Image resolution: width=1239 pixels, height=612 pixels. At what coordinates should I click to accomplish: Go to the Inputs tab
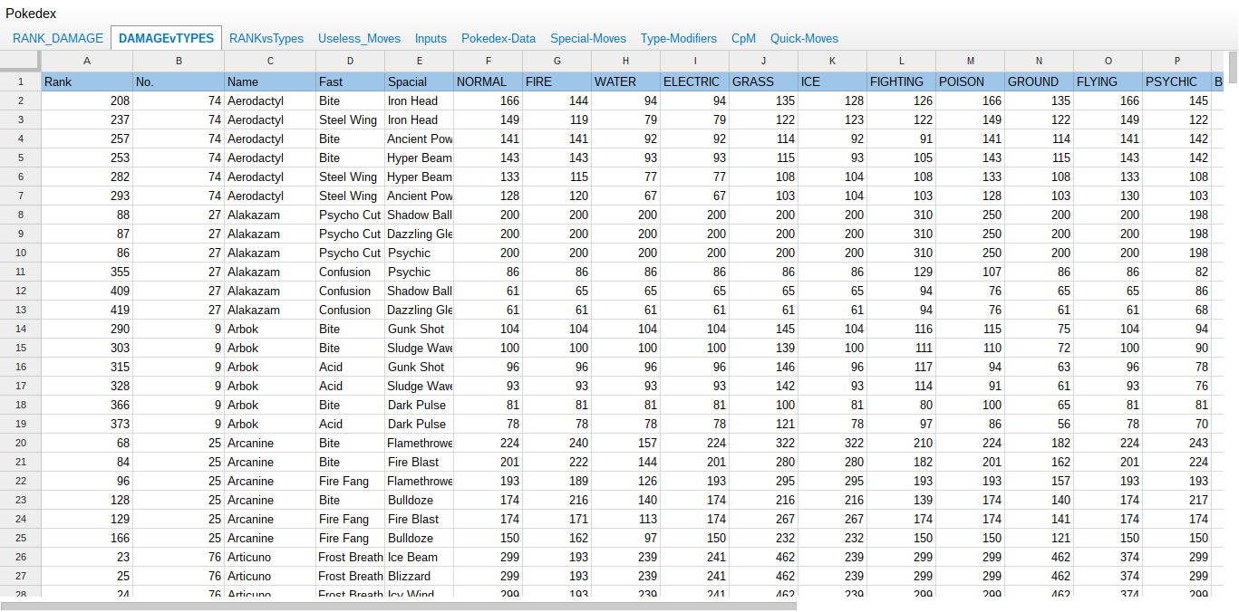pyautogui.click(x=431, y=38)
